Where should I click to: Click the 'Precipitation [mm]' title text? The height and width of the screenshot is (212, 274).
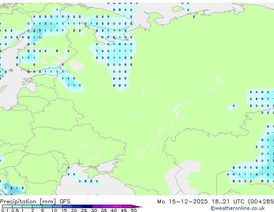coord(28,202)
